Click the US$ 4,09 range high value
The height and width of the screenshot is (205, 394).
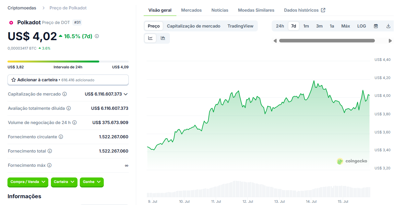pos(120,67)
